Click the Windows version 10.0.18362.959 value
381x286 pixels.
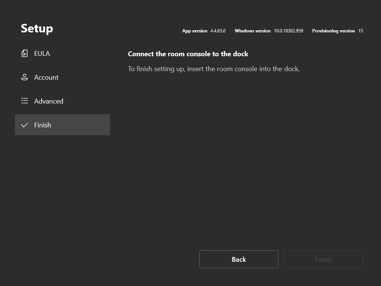click(x=288, y=31)
